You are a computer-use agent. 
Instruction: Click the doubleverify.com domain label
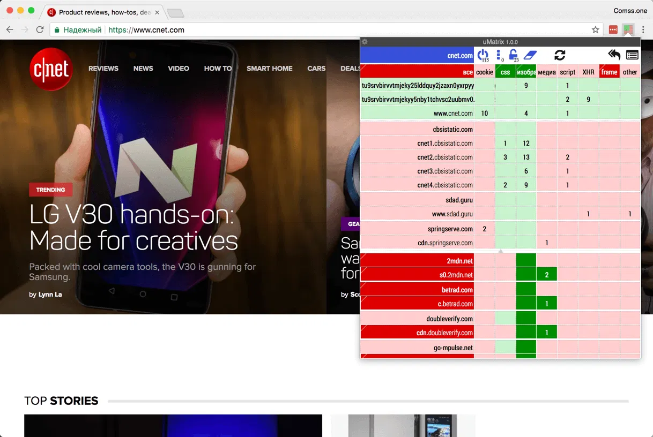click(x=417, y=319)
